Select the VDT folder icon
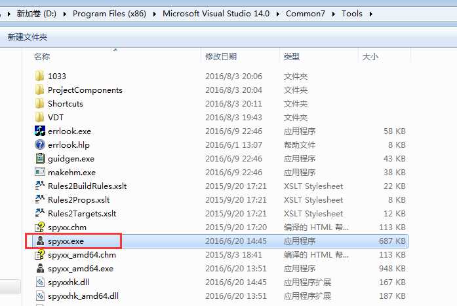This screenshot has height=306, width=457. 39,117
